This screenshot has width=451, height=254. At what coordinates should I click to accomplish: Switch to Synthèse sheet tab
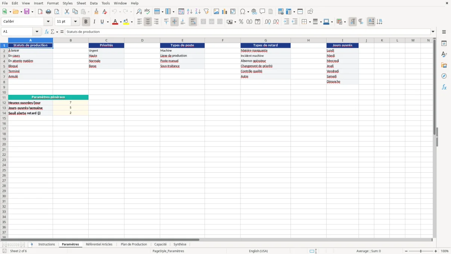point(180,244)
